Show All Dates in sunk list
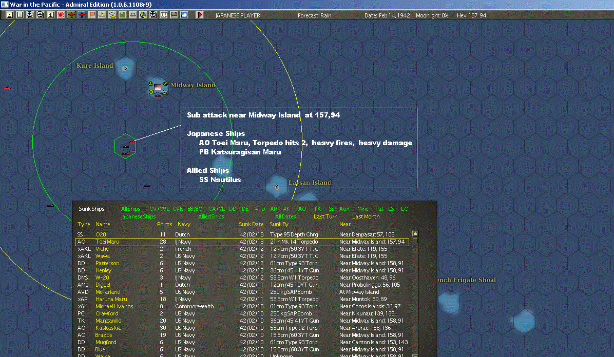The height and width of the screenshot is (357, 614). (x=285, y=216)
